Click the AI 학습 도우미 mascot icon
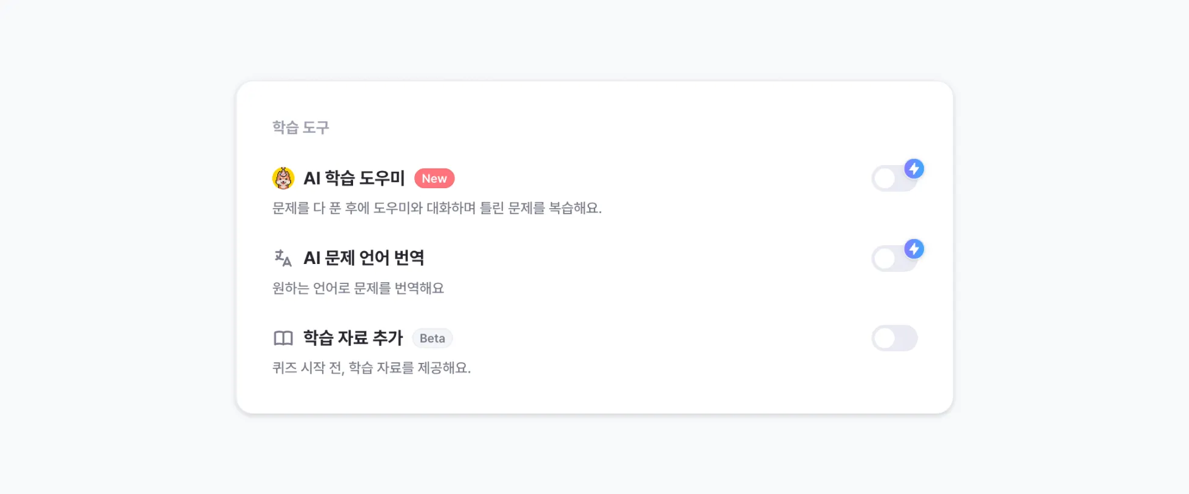Image resolution: width=1189 pixels, height=494 pixels. point(283,178)
